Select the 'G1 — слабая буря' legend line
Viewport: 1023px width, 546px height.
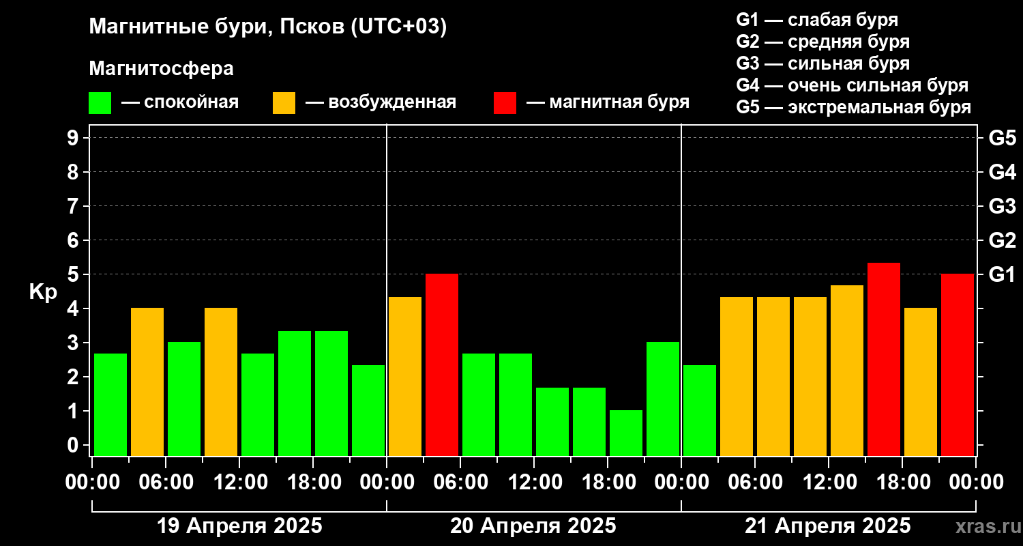pyautogui.click(x=817, y=20)
